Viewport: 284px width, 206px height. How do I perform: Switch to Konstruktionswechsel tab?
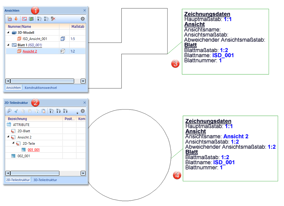[x=41, y=88]
